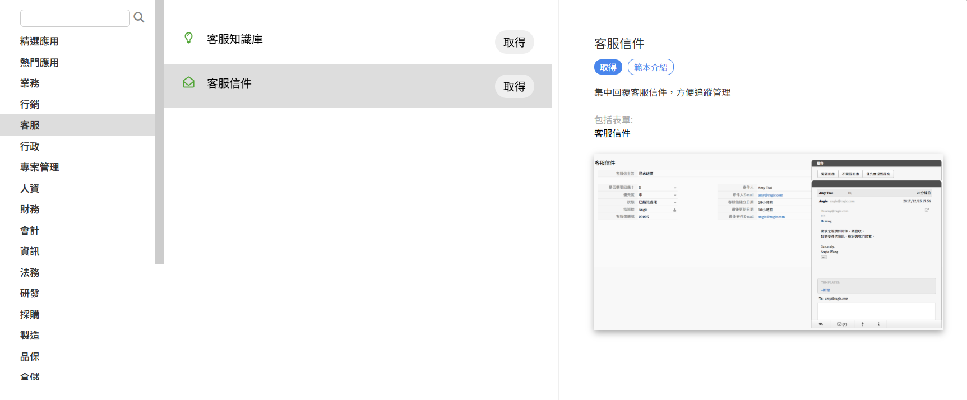Switch to the 財務 category

(x=30, y=210)
